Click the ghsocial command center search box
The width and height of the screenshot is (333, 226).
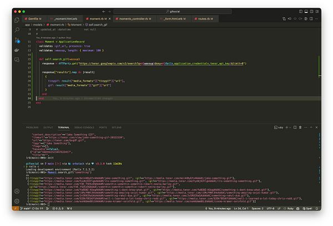click(x=173, y=12)
